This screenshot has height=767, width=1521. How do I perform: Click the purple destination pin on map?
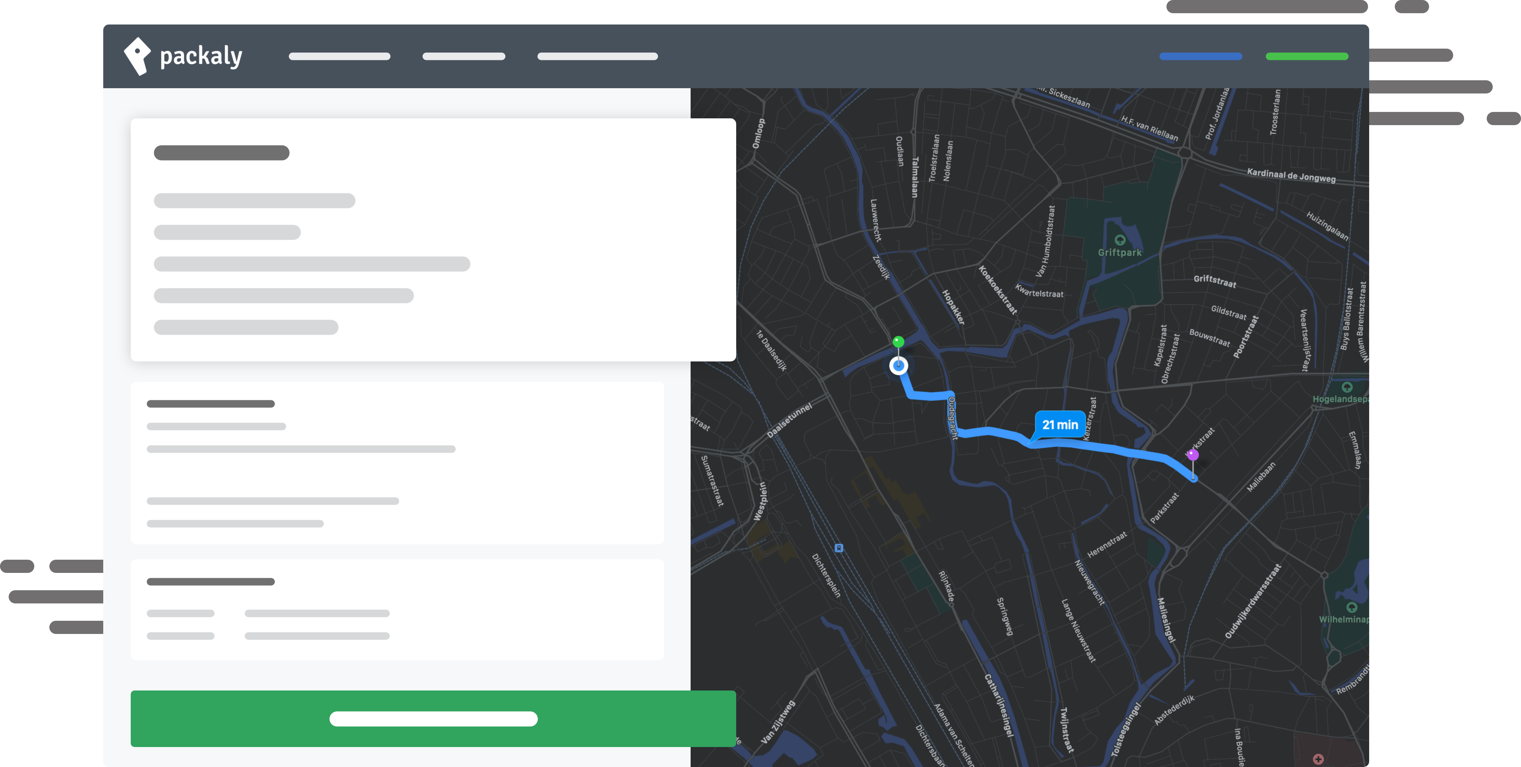1193,455
